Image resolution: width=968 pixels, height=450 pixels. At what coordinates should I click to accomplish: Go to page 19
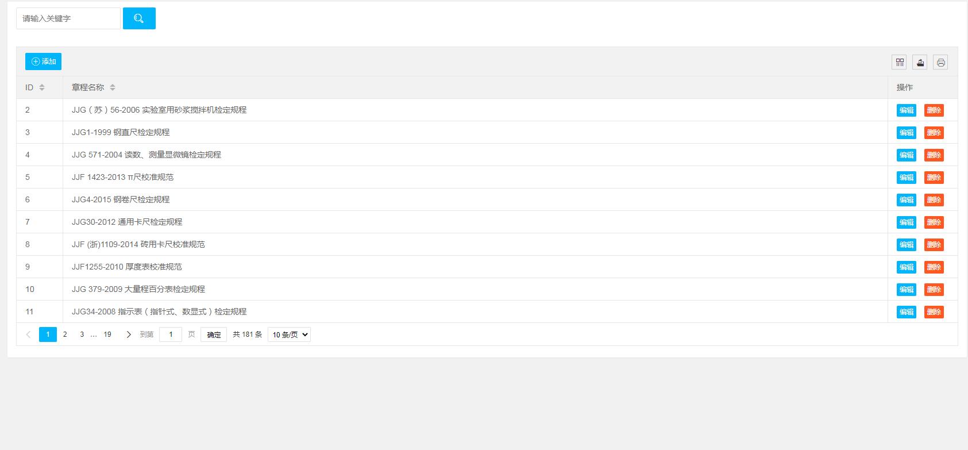coord(107,334)
